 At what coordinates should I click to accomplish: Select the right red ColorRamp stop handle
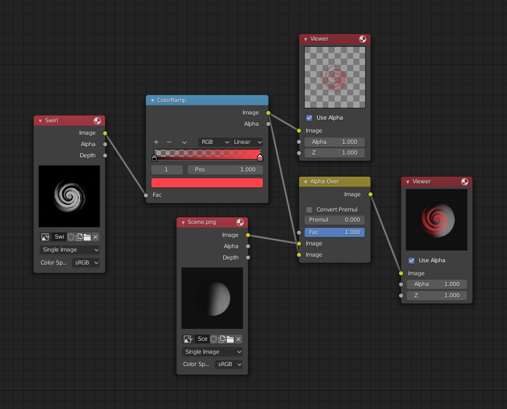coord(260,158)
